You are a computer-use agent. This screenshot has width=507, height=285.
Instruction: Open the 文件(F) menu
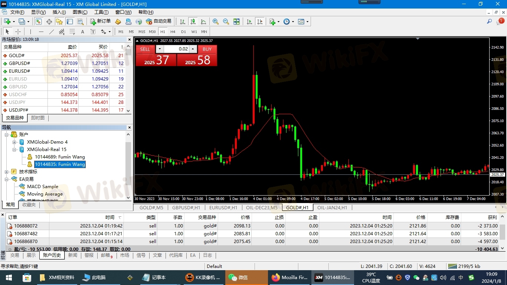(x=17, y=12)
